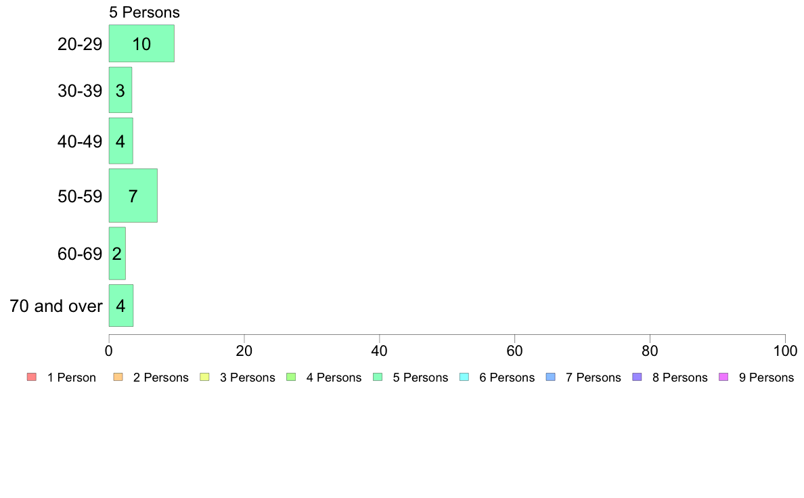Click the 9 Persons magenta legend swatch
The image size is (804, 498).
[724, 377]
